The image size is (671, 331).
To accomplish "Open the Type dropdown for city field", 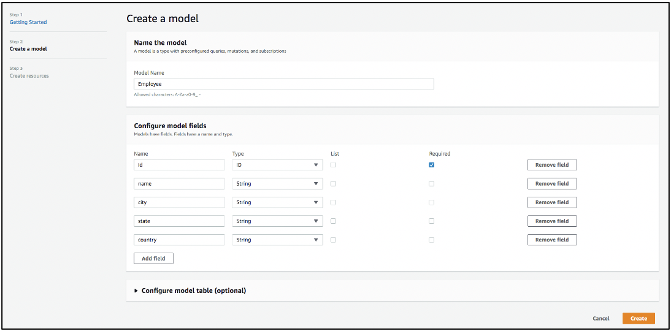I will click(x=277, y=202).
